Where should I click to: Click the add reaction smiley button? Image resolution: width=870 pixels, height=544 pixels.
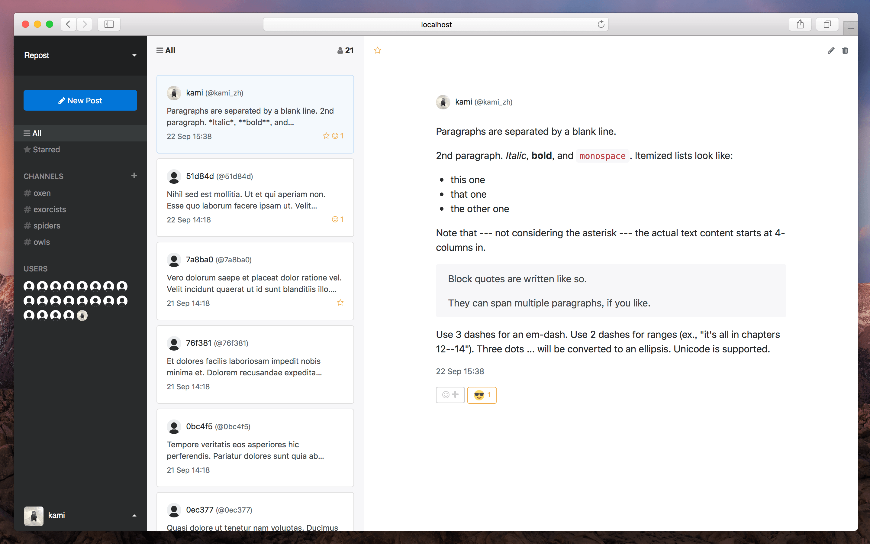click(450, 395)
